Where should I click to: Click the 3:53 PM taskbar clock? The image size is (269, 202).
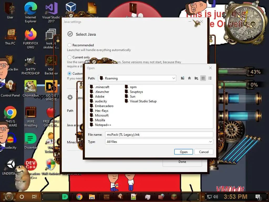tap(235, 196)
